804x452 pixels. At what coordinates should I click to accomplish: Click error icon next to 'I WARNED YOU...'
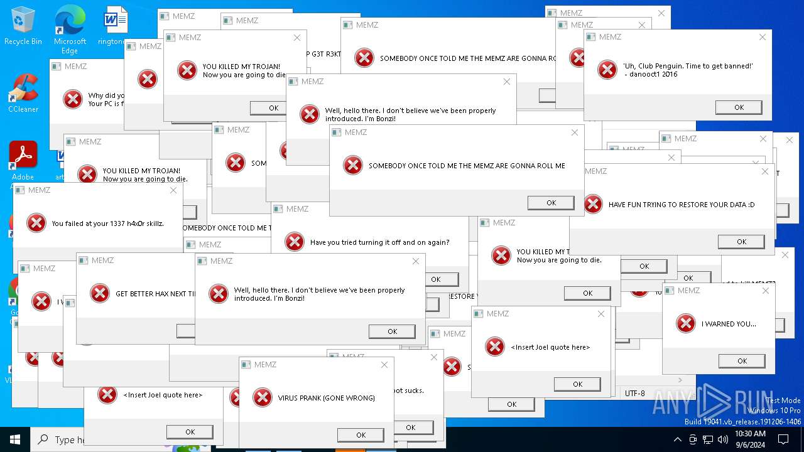point(685,323)
